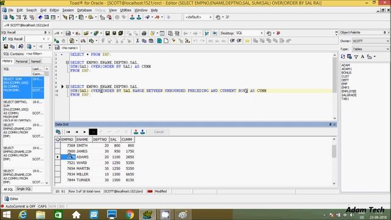This screenshot has width=391, height=220.
Task: Open Chrome from the Windows taskbar
Action: (130, 215)
